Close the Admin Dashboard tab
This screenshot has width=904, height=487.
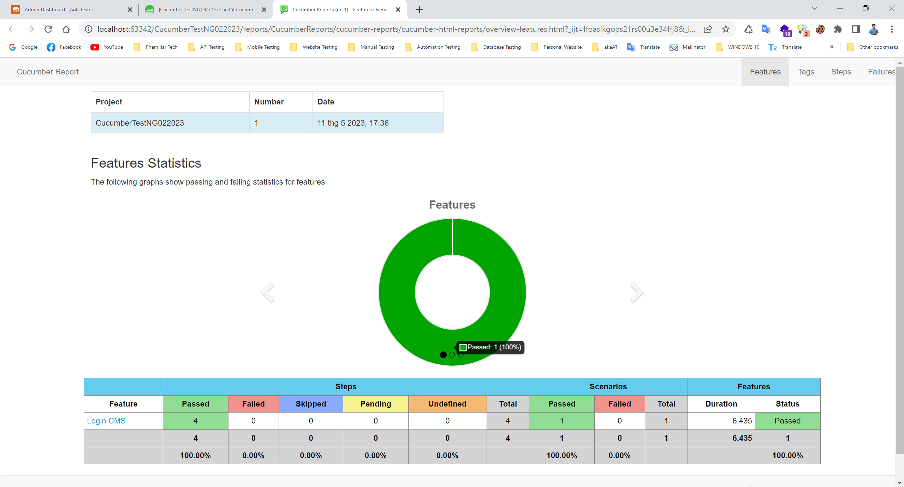(x=130, y=10)
